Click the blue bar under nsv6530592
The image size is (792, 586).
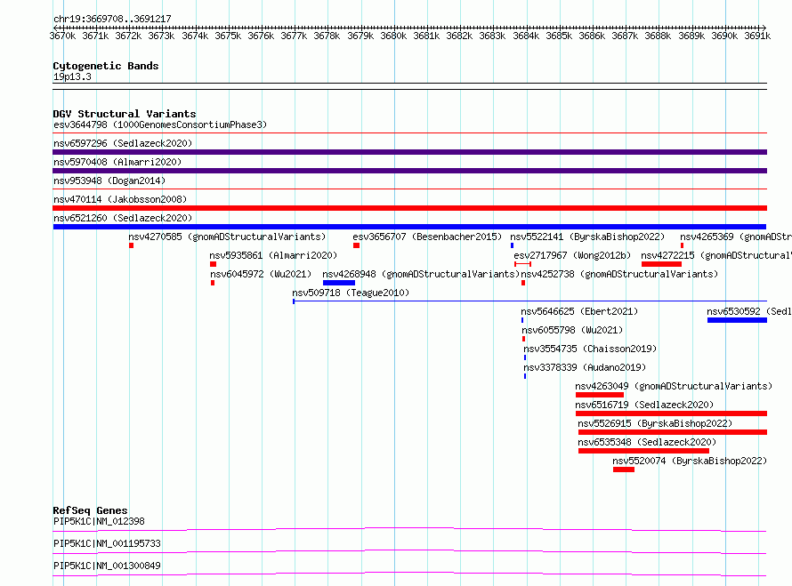pos(737,320)
